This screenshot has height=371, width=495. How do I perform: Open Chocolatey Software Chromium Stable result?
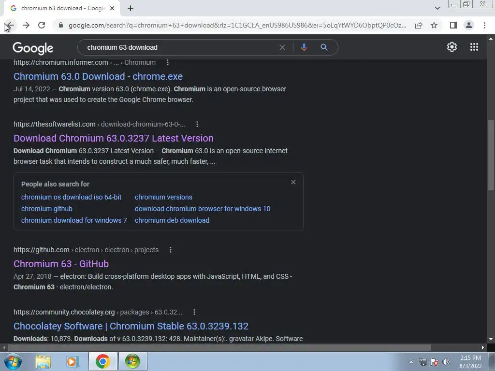coord(131,326)
